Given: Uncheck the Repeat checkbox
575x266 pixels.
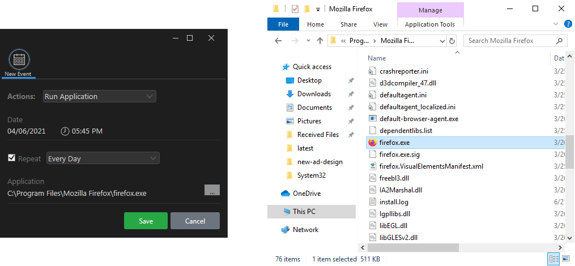Looking at the screenshot, I should point(12,158).
